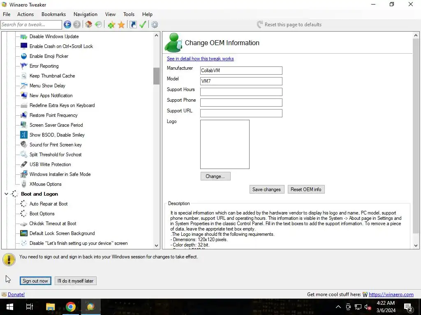
Task: Click the Error Reporting flag icon
Action: pos(23,66)
